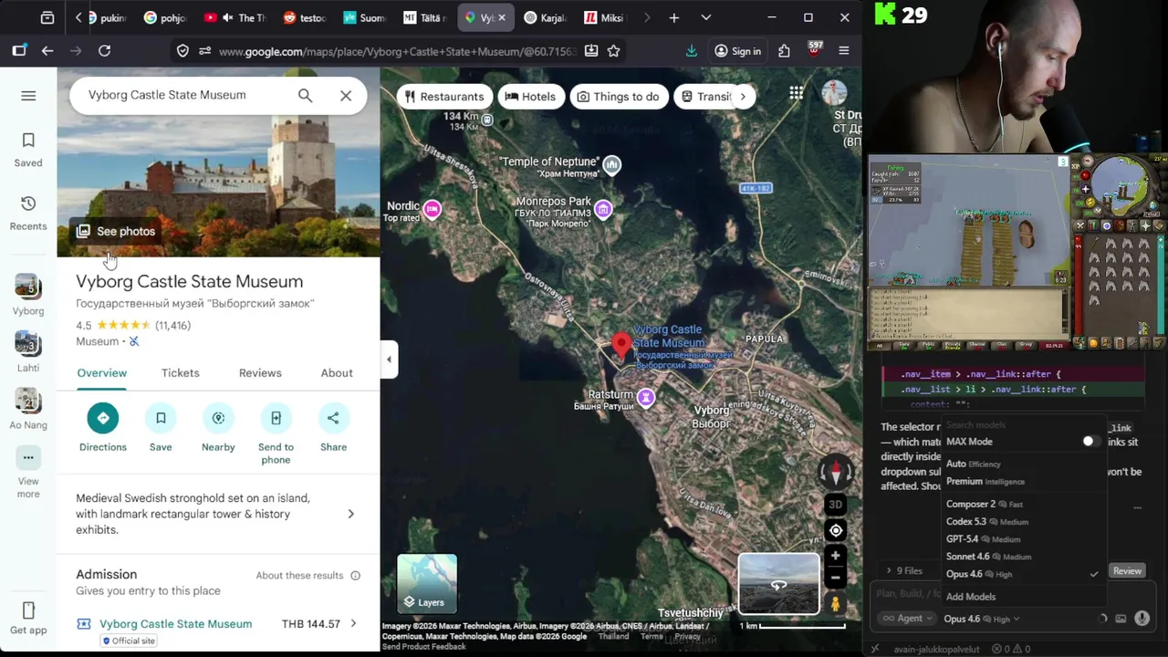1168x657 pixels.
Task: Switch map Layers view
Action: 427,583
